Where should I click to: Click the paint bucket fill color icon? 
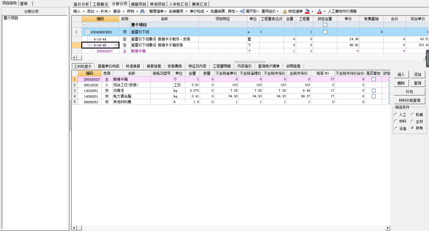point(307,11)
